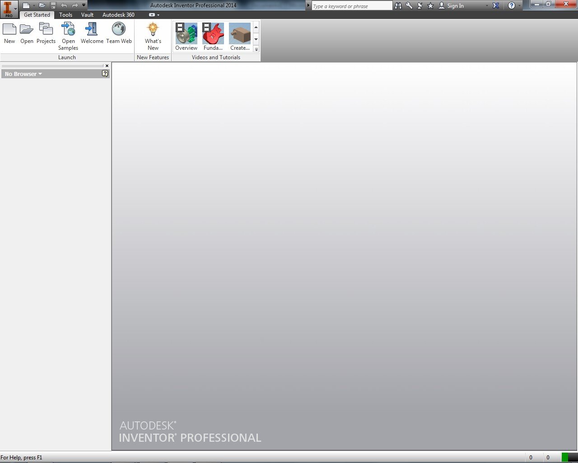Expand the Help dropdown arrow
Screen dimensions: 578x463
pos(519,6)
